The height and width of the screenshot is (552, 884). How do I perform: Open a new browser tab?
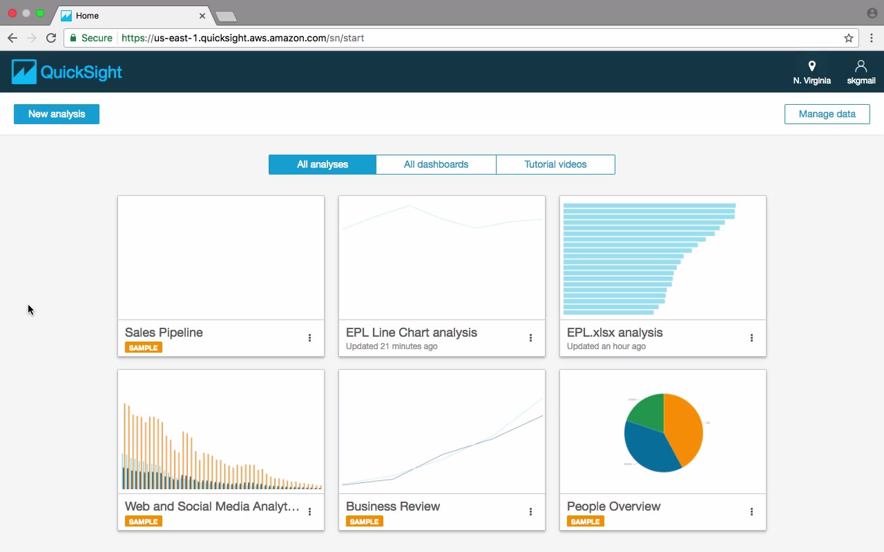[226, 16]
